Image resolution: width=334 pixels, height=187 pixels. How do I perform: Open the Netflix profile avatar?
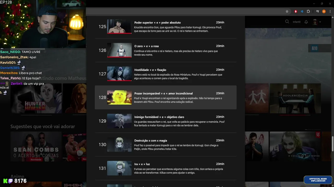point(315,22)
